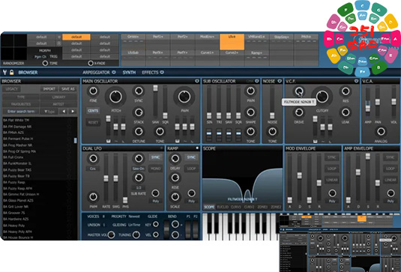Select the EUCLID tab under the scope
This screenshot has width=401, height=272.
223,207
